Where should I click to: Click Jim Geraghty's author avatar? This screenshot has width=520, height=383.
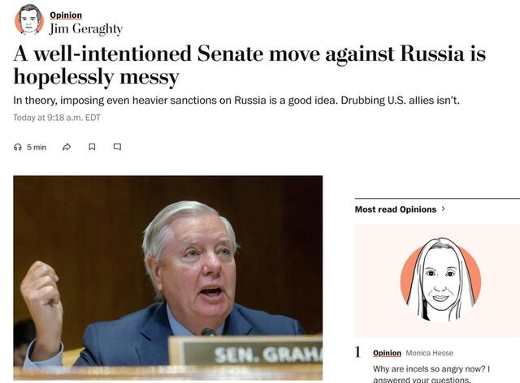point(29,20)
